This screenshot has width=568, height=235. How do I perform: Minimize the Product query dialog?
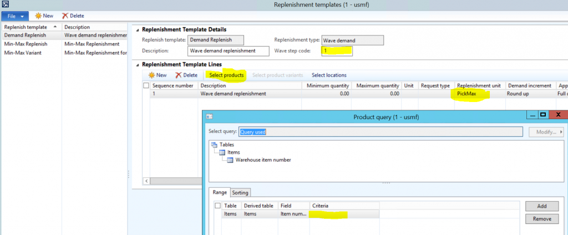pos(532,115)
